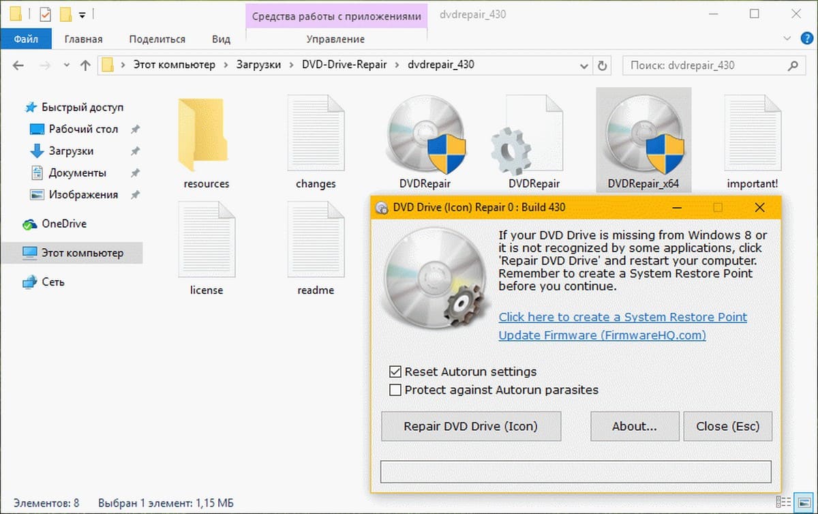Enable Protect against Autorun parasites

pos(395,391)
